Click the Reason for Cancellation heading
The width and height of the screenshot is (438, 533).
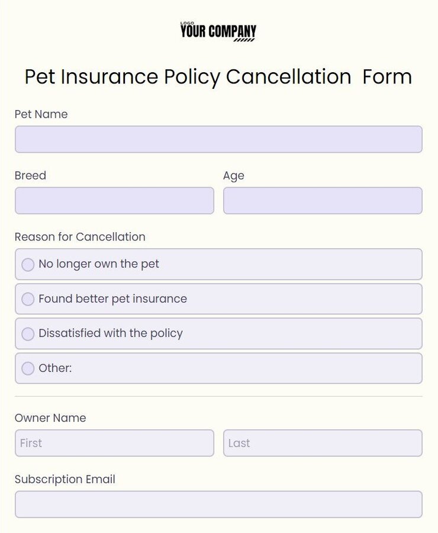click(x=79, y=237)
